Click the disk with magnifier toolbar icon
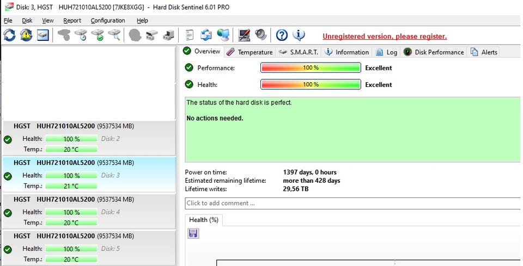Screen dimensions: 523x266 [x=114, y=35]
